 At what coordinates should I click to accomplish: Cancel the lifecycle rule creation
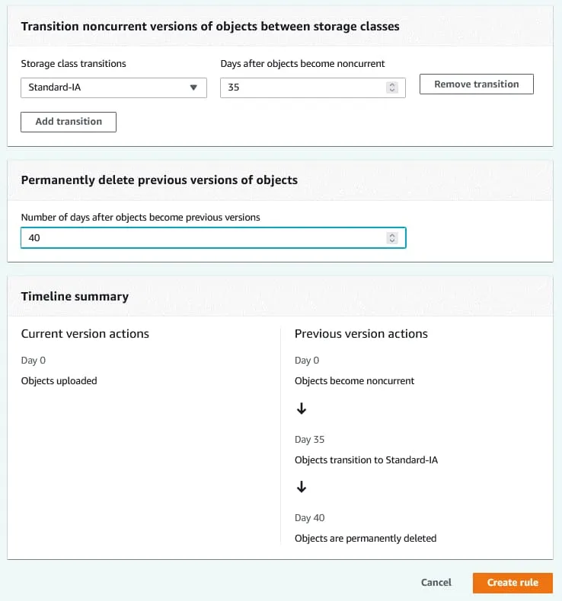point(436,583)
